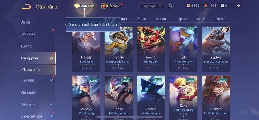Select the Sát thủ filter tab

pos(161,19)
